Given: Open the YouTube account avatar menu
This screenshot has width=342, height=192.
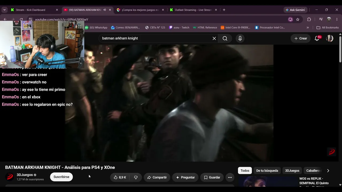Looking at the screenshot, I should [330, 38].
